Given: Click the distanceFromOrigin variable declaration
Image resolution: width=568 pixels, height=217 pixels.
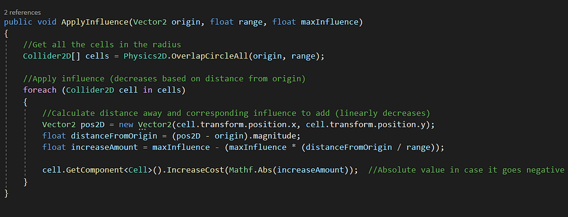Looking at the screenshot, I should 114,136.
